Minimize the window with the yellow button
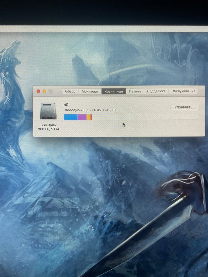 (x=44, y=91)
